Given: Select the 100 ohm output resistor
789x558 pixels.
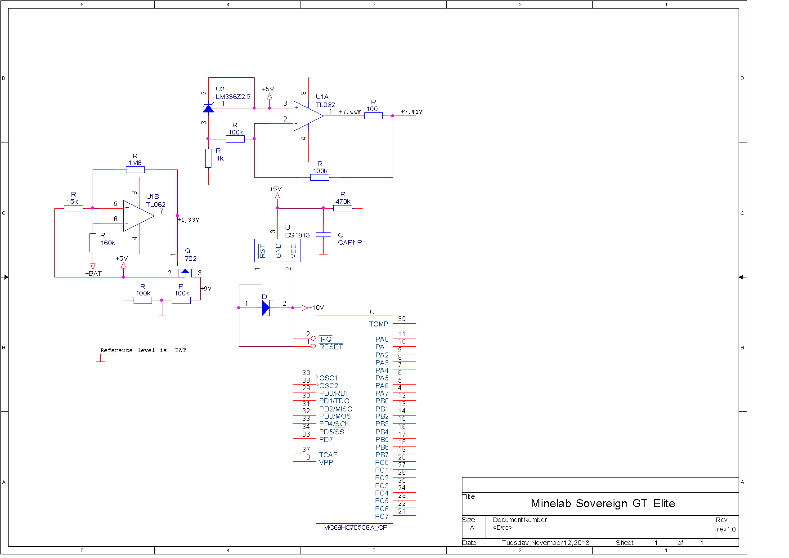Looking at the screenshot, I should (373, 116).
